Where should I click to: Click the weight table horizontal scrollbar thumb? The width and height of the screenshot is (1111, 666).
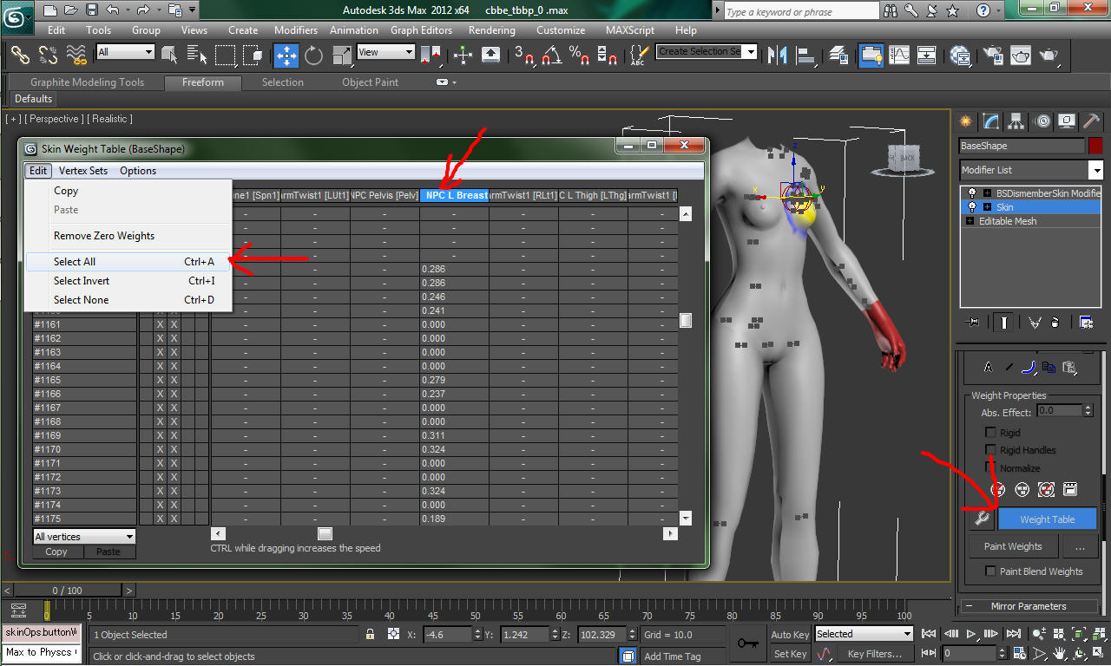[325, 533]
